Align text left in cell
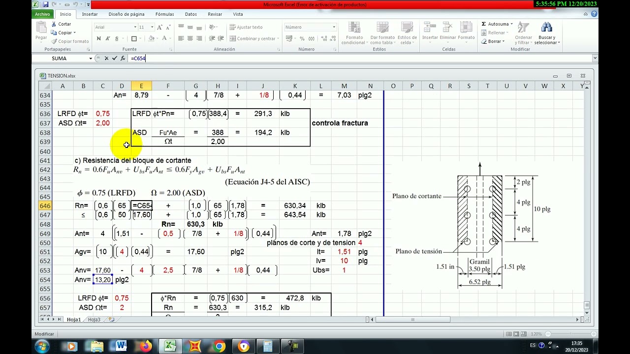 click(181, 38)
